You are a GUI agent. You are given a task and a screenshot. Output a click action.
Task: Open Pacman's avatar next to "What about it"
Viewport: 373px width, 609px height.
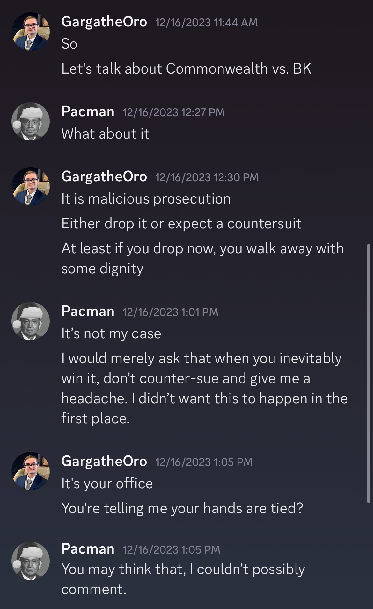(x=31, y=121)
